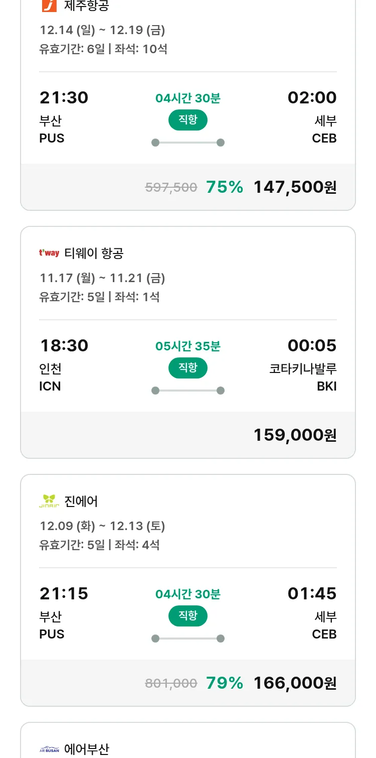
Task: Click the Jeju Air orange logo icon
Action: 49,6
